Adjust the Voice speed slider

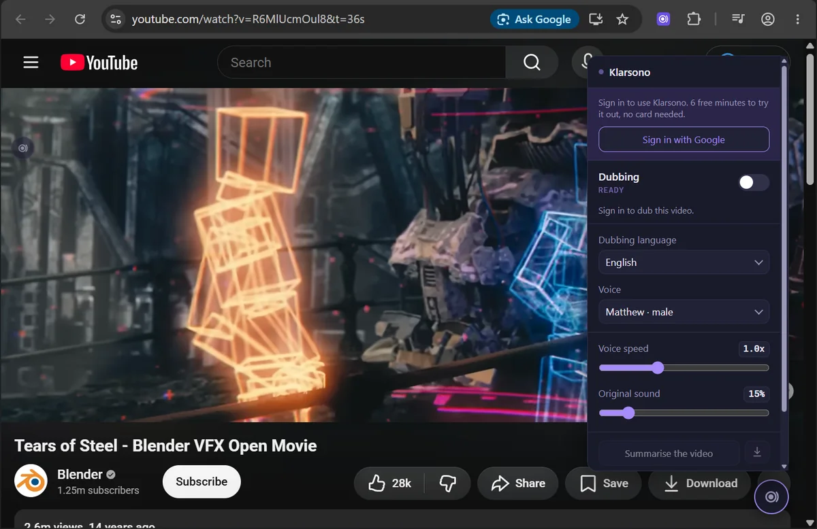click(684, 368)
